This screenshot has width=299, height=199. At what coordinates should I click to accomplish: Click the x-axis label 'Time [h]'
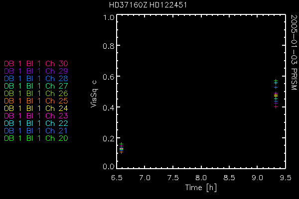[x=201, y=188]
